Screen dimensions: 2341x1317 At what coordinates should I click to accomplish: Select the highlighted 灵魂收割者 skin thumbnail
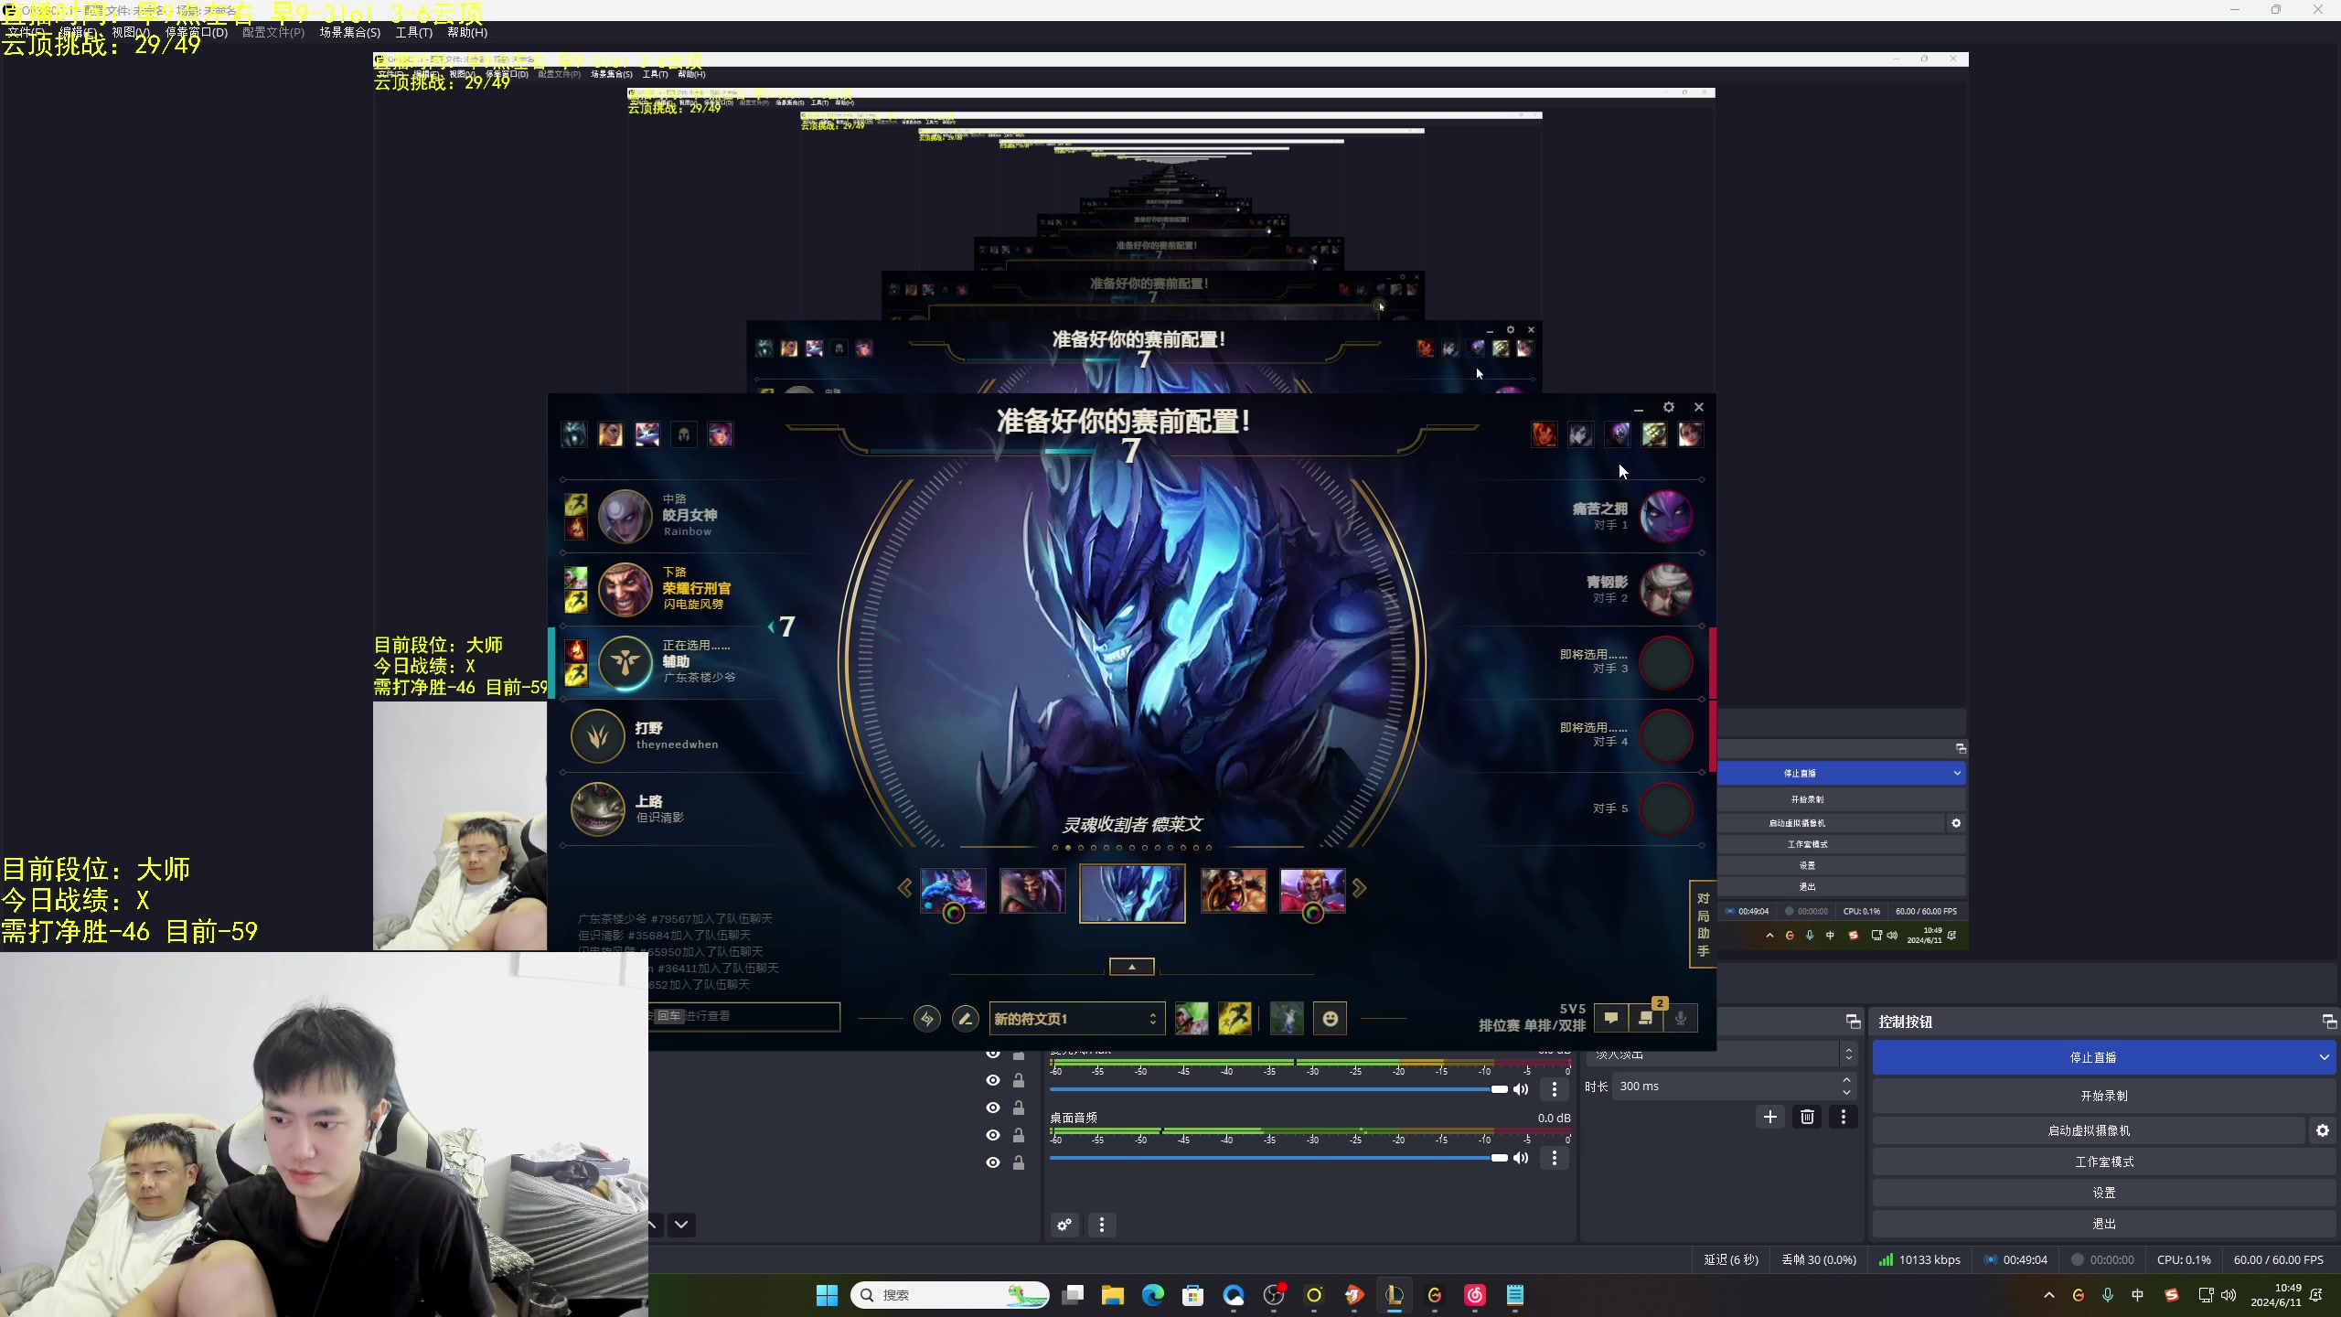point(1132,893)
